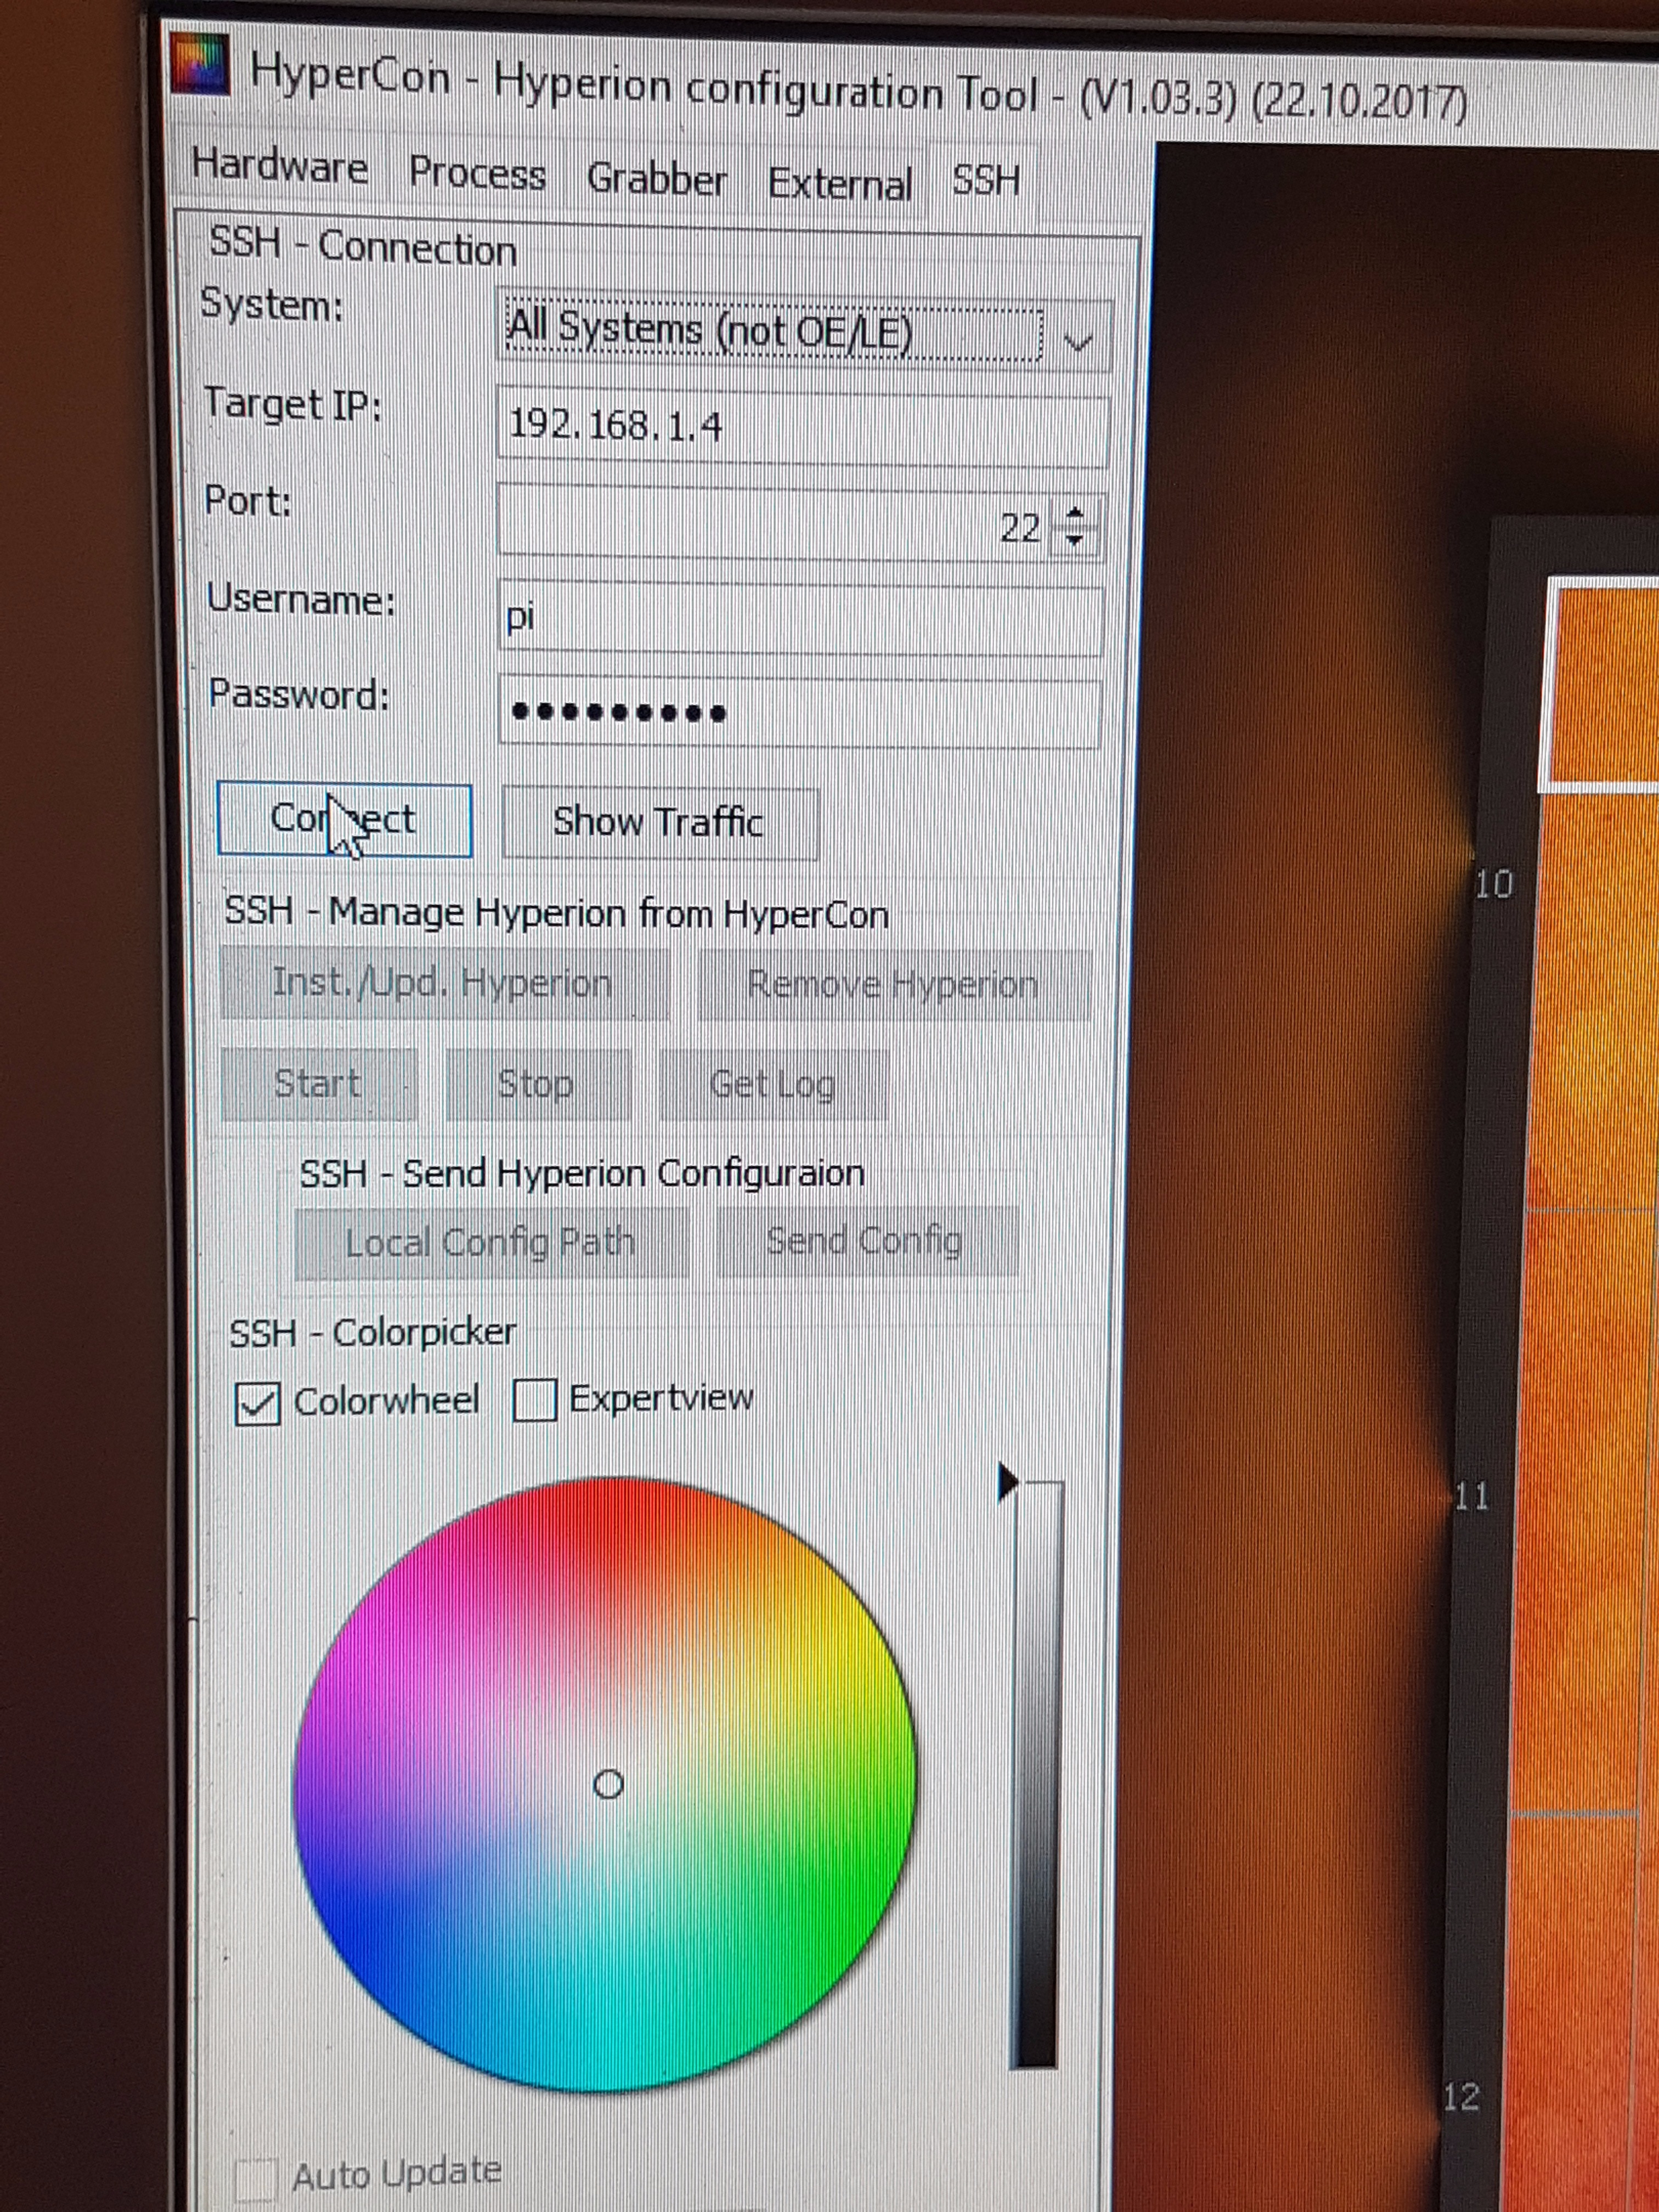This screenshot has width=1659, height=2212.
Task: Click the color wheel center selector circle
Action: click(608, 1784)
